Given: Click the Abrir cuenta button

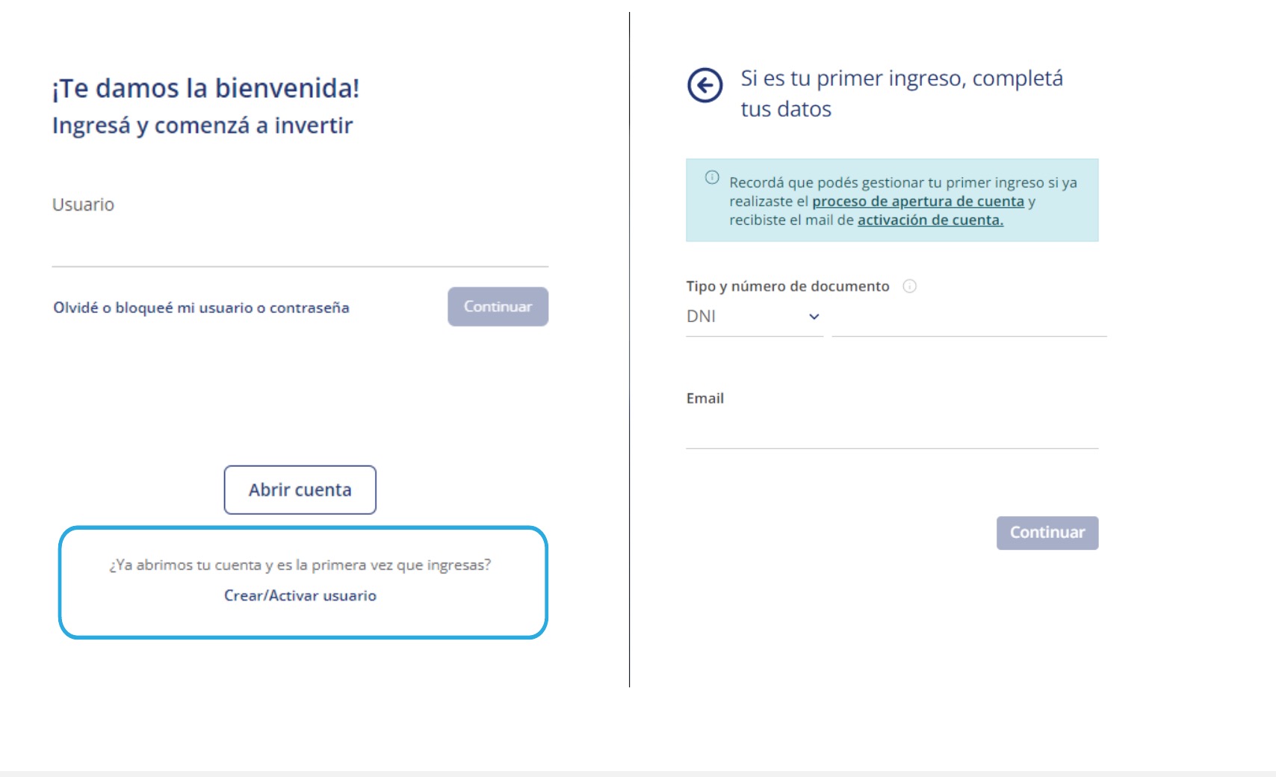Looking at the screenshot, I should [x=300, y=490].
